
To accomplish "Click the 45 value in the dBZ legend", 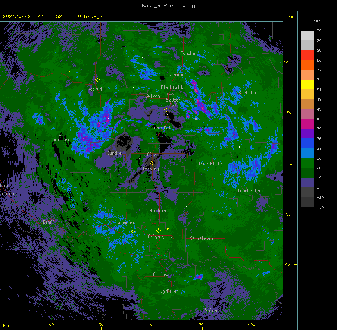I will 319,109.
